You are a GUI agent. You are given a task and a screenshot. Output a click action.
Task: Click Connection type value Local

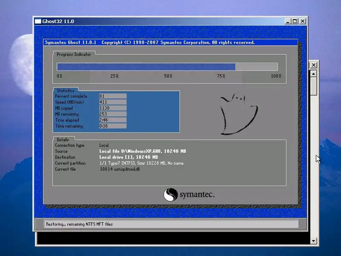[x=104, y=145]
